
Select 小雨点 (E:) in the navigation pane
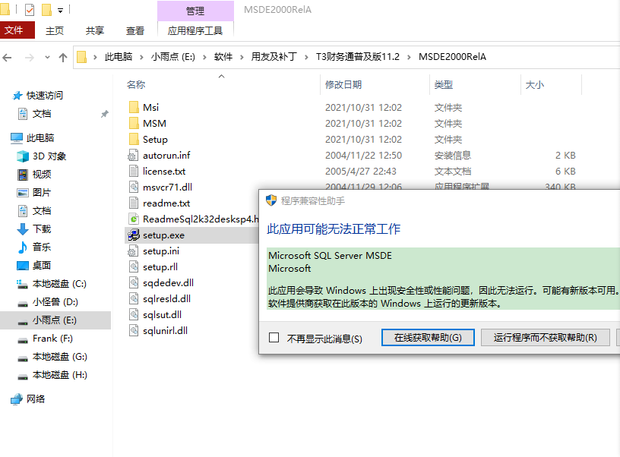click(55, 320)
